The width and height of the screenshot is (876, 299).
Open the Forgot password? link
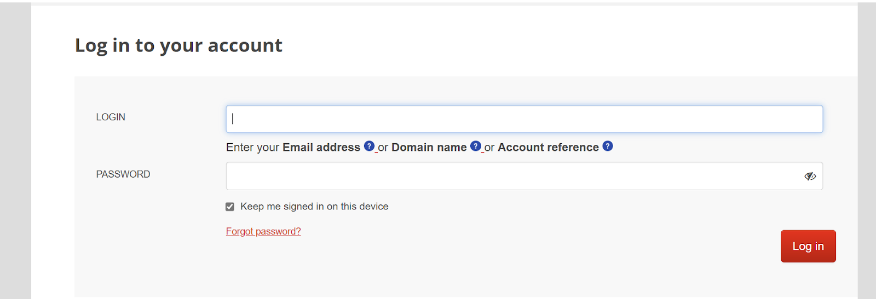pyautogui.click(x=263, y=231)
